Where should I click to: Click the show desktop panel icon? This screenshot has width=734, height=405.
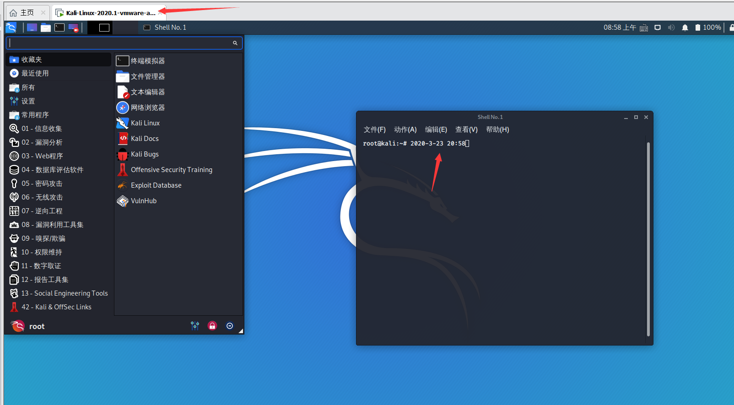pos(32,27)
